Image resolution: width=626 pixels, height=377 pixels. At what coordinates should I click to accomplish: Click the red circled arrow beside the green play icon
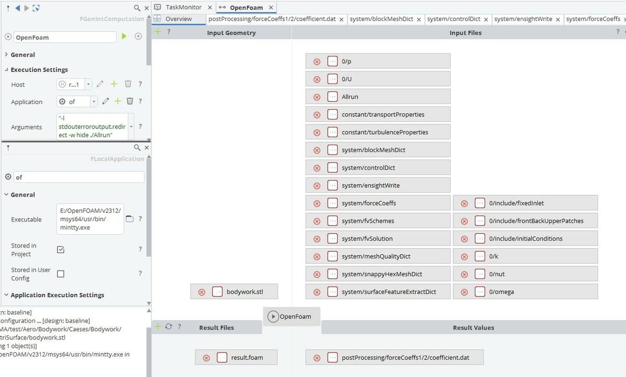tap(138, 37)
